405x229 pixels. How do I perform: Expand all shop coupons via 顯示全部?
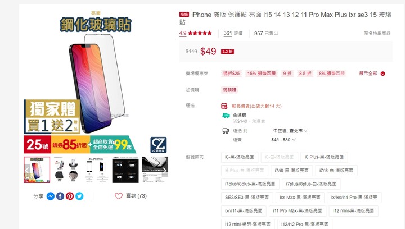[x=372, y=74]
